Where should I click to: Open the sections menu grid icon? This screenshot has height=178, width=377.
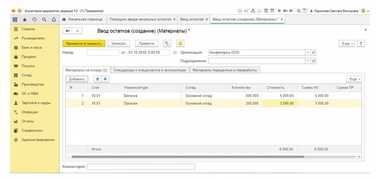click(15, 20)
